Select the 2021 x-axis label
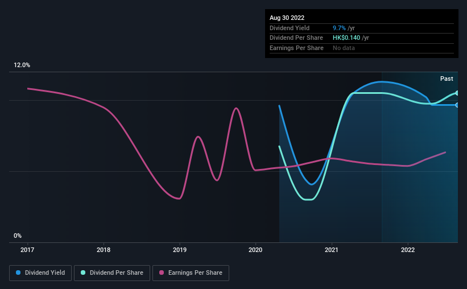This screenshot has height=289, width=467. click(332, 250)
